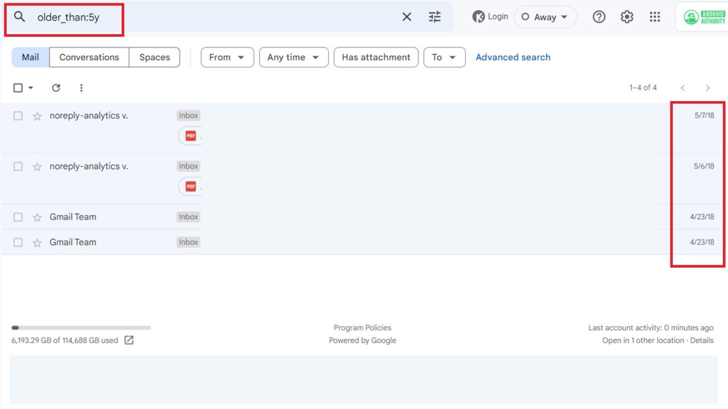Refresh the mail list
This screenshot has width=728, height=409.
pyautogui.click(x=56, y=87)
